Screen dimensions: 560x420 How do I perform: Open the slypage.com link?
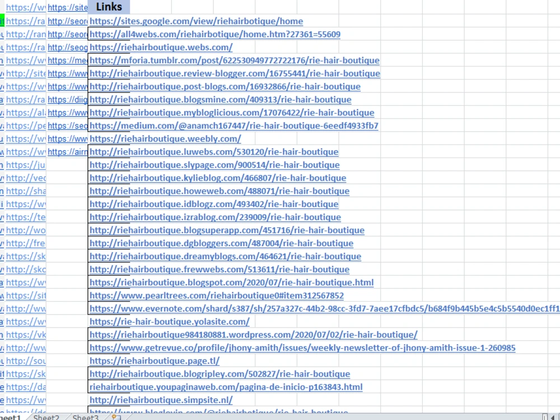(x=214, y=165)
